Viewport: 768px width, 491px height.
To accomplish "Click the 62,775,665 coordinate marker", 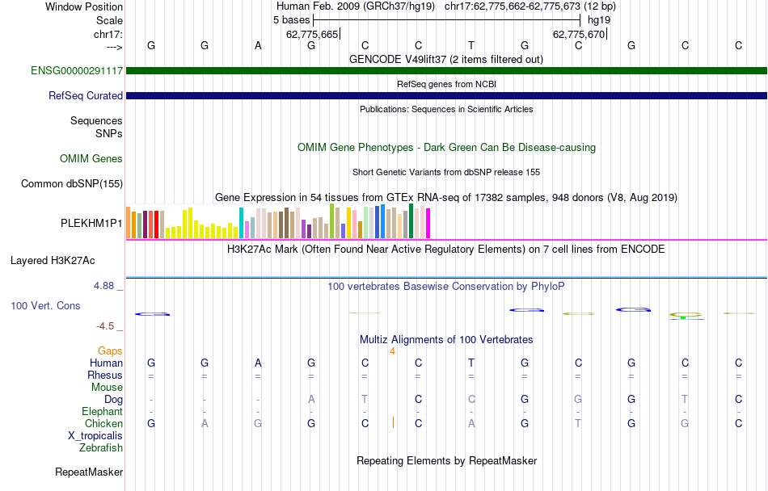I will click(x=312, y=34).
